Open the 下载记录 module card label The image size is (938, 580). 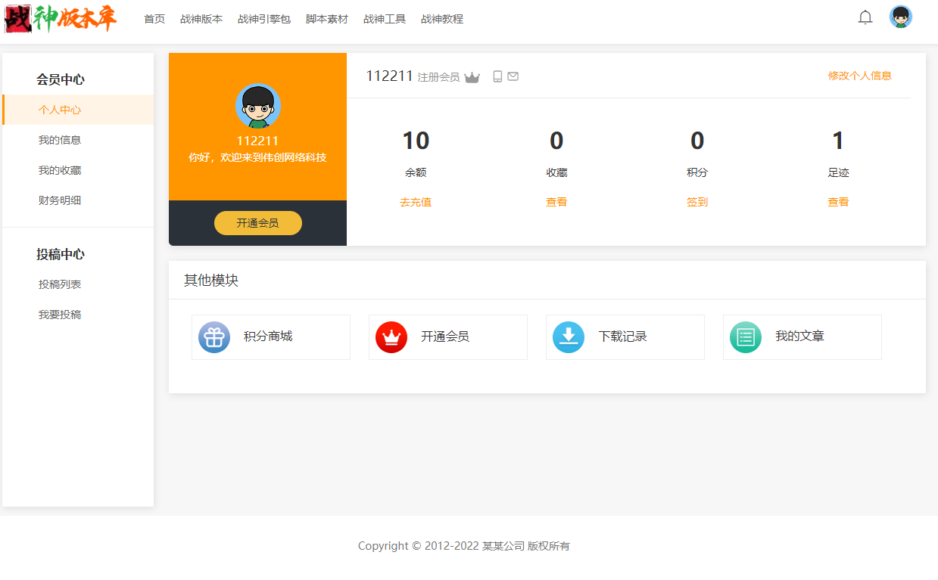623,337
